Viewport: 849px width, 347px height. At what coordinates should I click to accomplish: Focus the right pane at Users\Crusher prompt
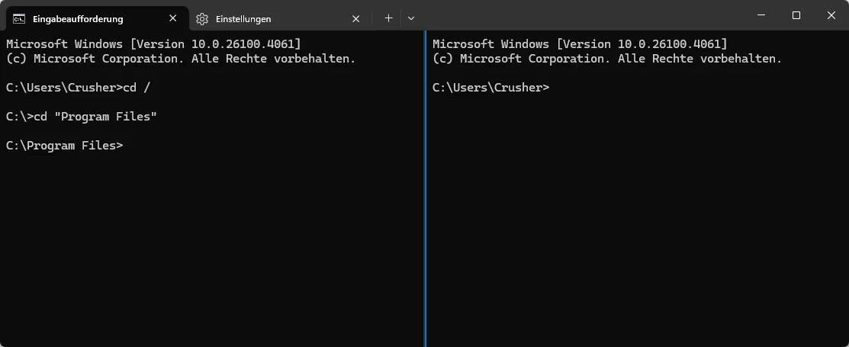click(491, 87)
